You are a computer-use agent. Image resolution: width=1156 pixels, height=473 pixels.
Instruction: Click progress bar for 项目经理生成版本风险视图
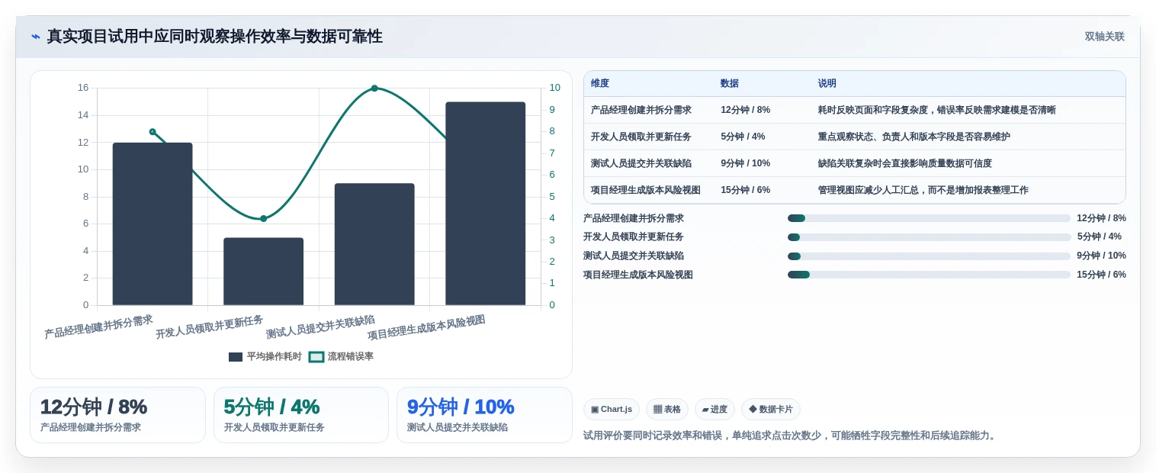coord(929,275)
